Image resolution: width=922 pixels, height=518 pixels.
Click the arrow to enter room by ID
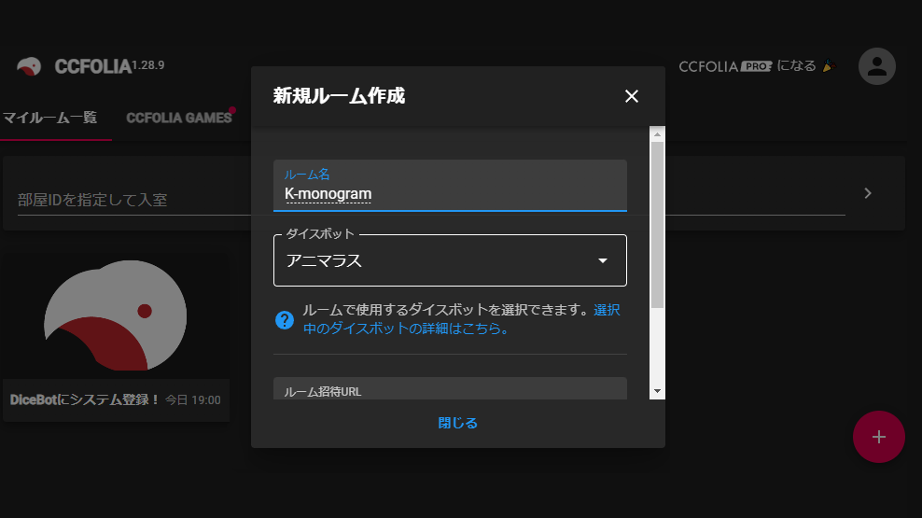[x=868, y=193]
